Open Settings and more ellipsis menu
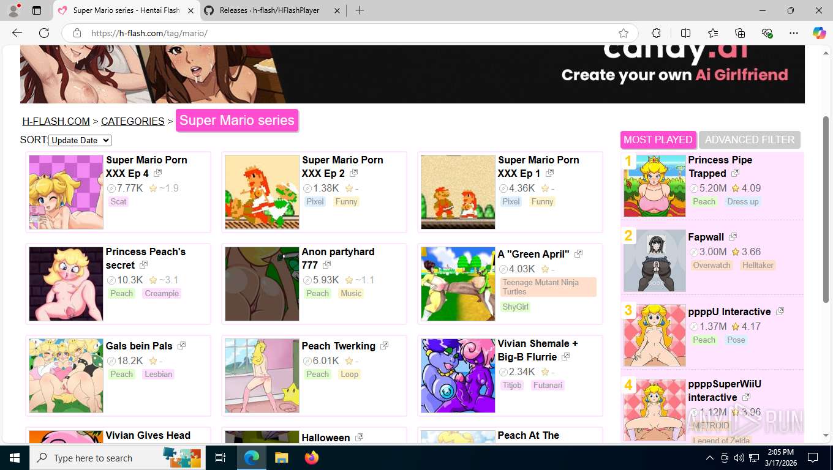833x470 pixels. pos(794,33)
